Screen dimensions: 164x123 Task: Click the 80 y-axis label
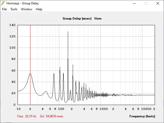click(x=13, y=59)
